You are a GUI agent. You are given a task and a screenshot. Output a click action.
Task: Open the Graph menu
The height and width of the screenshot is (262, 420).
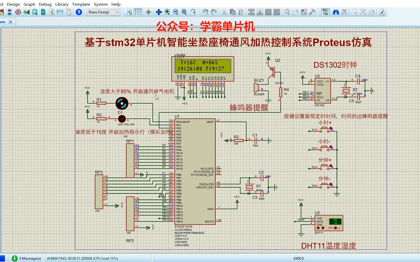coord(29,4)
